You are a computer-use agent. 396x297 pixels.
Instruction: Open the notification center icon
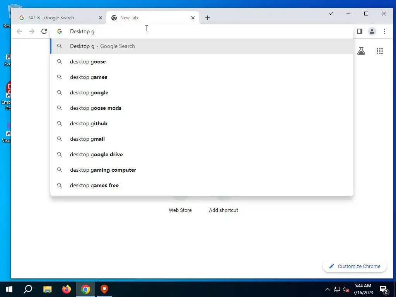tap(384, 289)
